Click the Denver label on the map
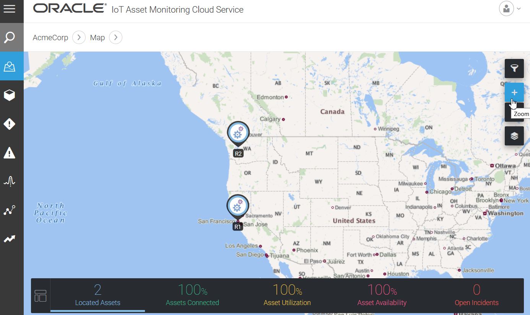Viewport: 530px width, 315px height. point(343,207)
